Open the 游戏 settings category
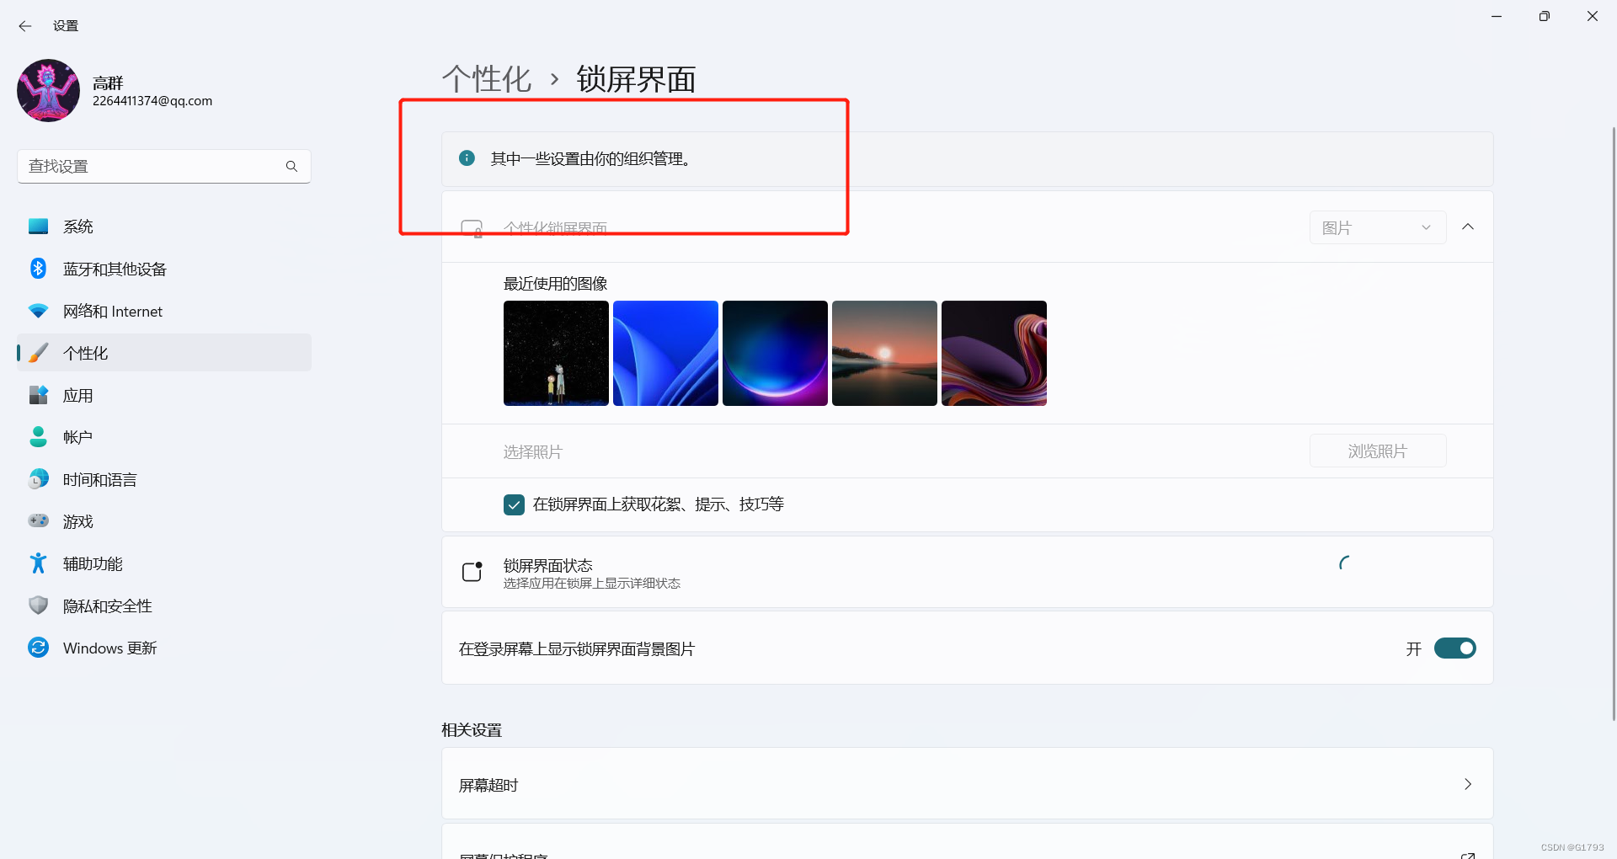This screenshot has width=1617, height=859. 164,521
